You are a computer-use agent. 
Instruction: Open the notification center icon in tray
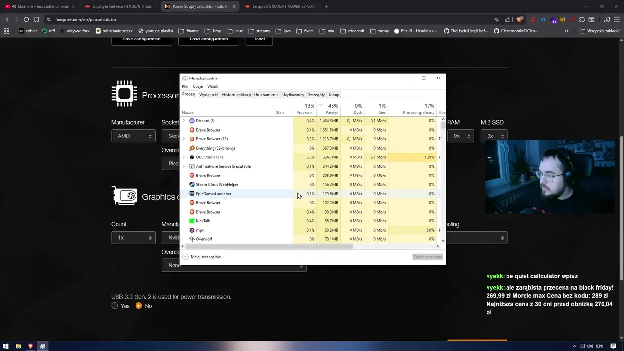point(613,346)
